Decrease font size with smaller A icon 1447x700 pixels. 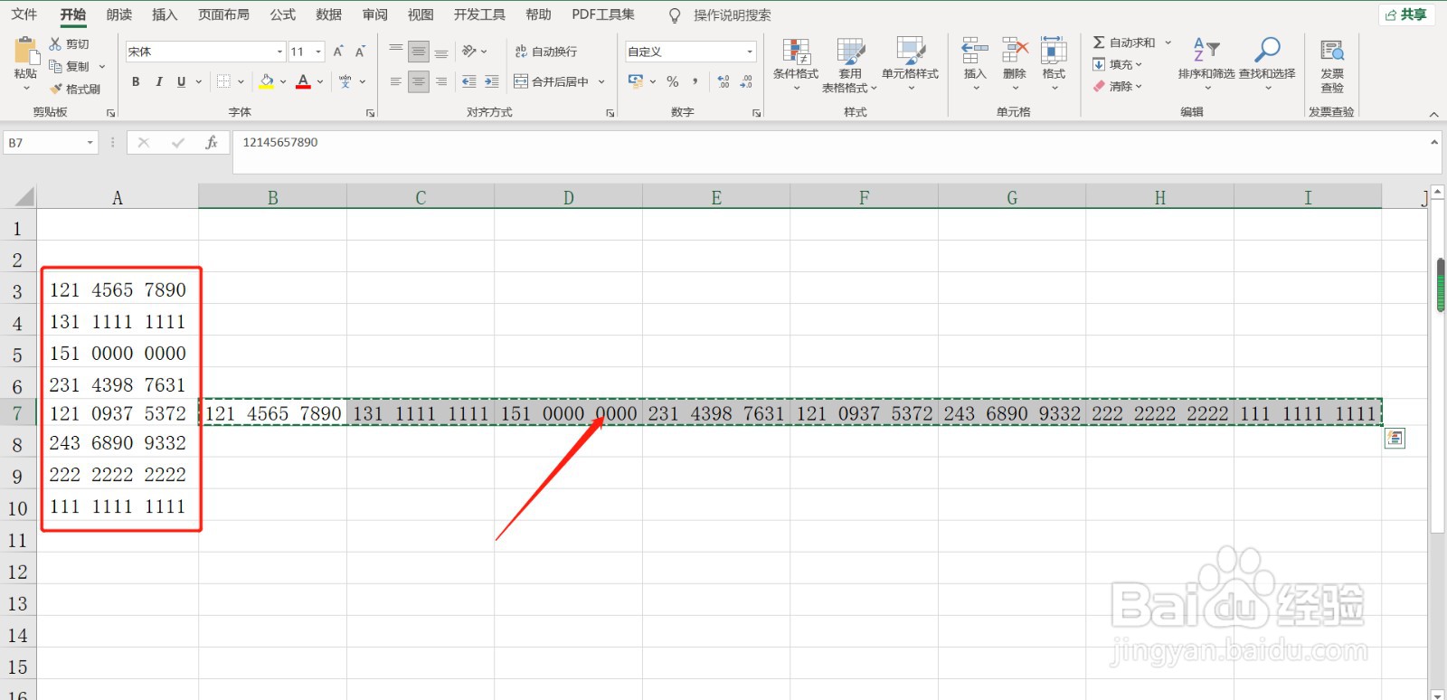point(360,52)
